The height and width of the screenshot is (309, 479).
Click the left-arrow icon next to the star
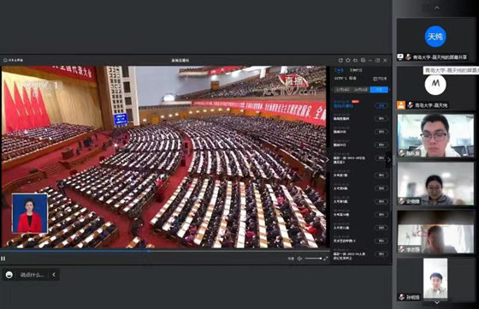355,60
